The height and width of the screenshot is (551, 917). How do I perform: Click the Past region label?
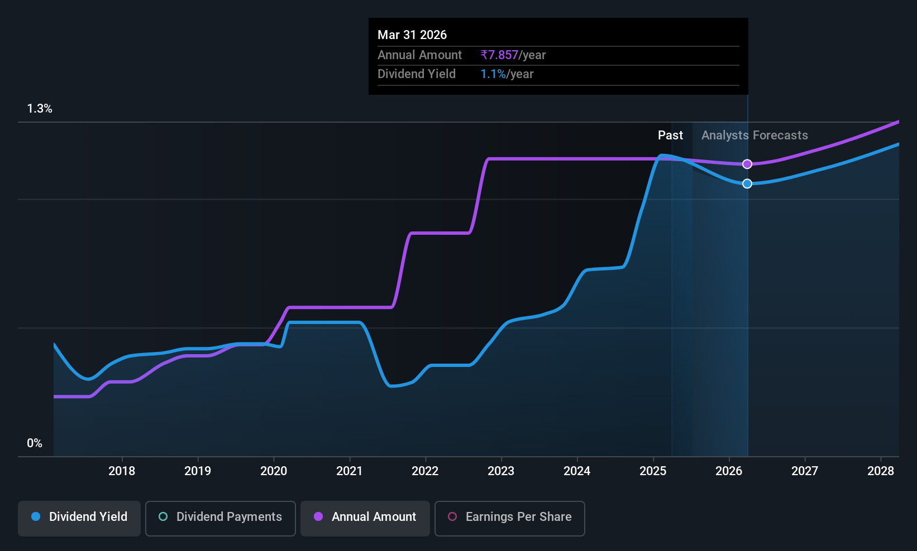click(670, 136)
